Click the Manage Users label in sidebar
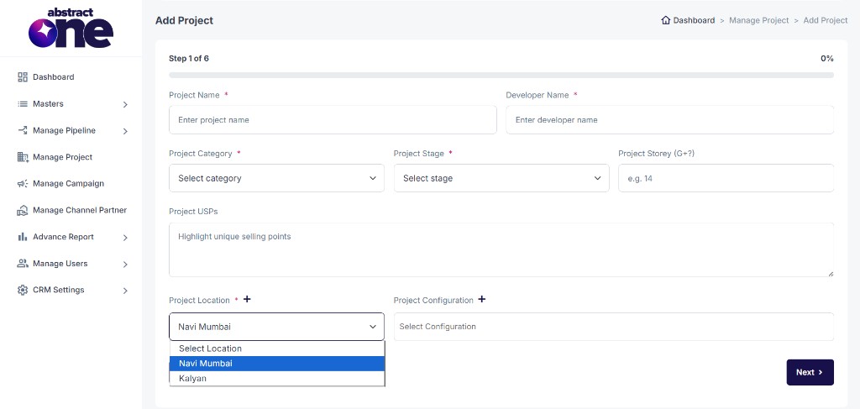 pyautogui.click(x=60, y=264)
